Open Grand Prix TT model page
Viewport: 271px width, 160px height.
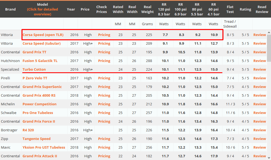[x=34, y=52]
